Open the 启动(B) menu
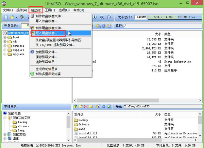 (36, 10)
